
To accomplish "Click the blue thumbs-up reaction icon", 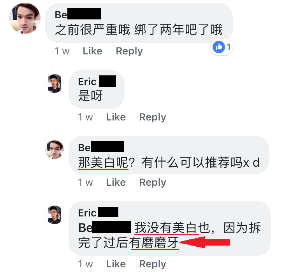I will 219,47.
